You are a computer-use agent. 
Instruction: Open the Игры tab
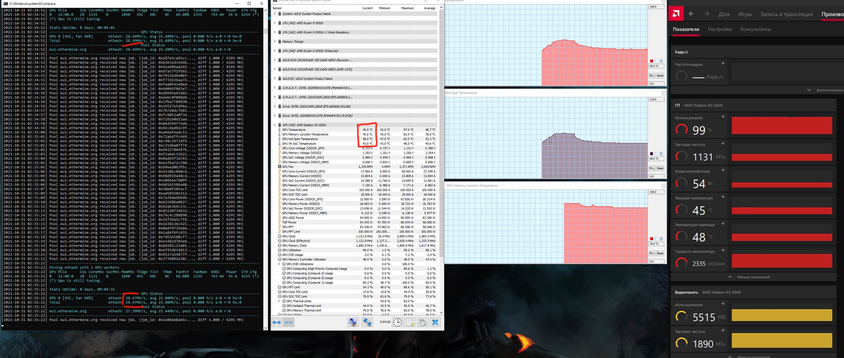745,14
